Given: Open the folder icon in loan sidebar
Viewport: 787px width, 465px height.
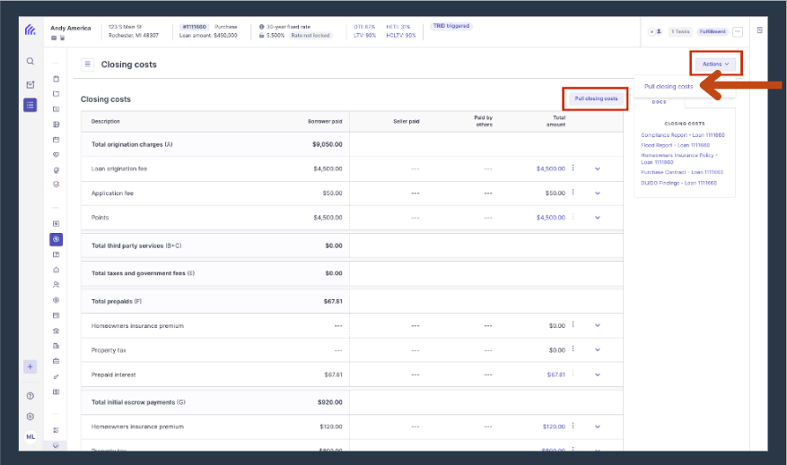Looking at the screenshot, I should click(57, 94).
